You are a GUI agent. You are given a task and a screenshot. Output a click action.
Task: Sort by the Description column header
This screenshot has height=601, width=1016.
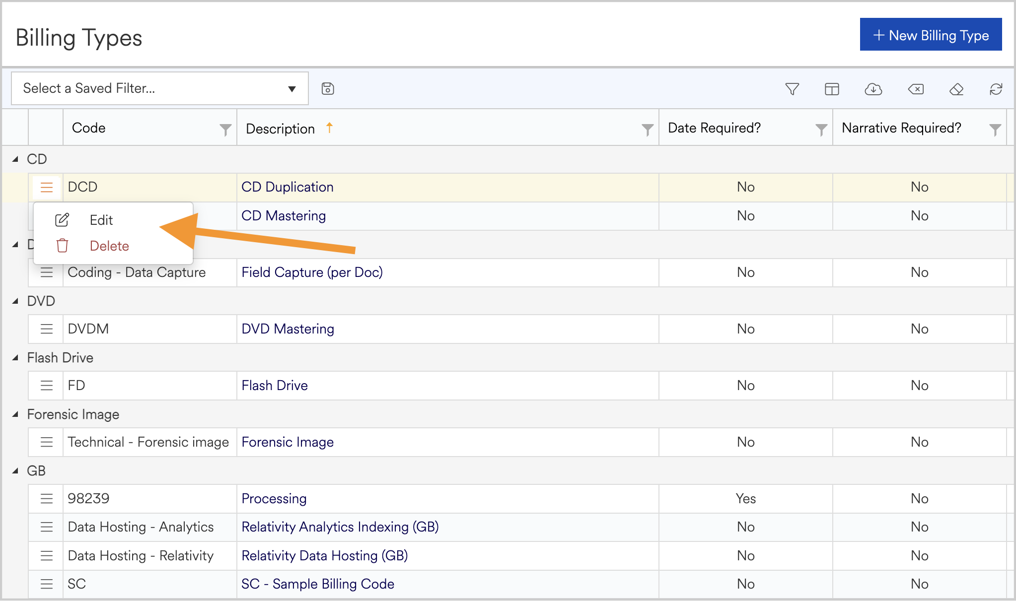coord(281,129)
